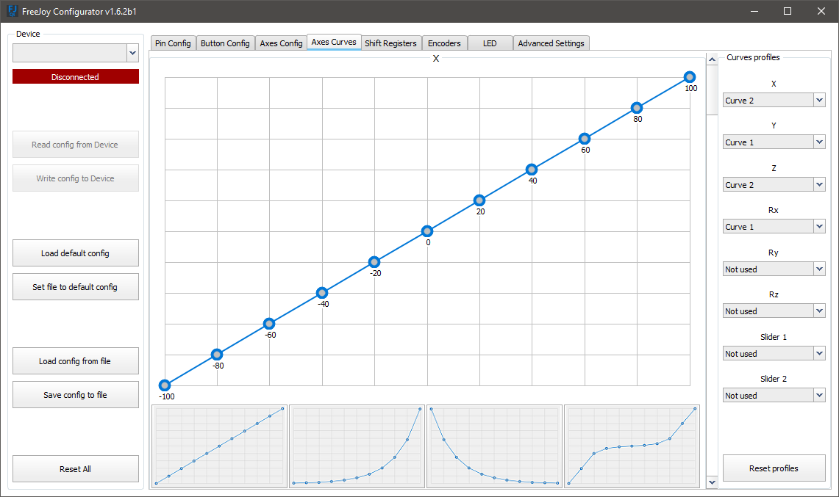Click the curve point labeled -60

(x=269, y=324)
